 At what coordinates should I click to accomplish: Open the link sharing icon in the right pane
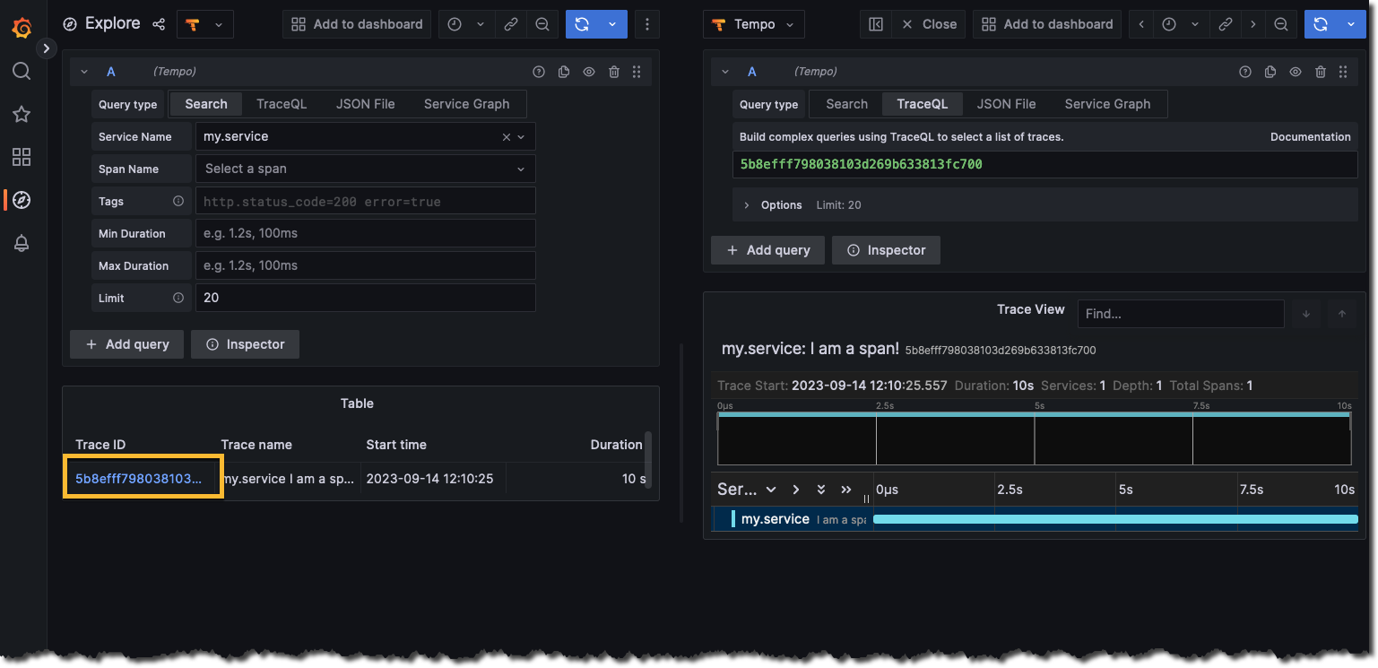(1225, 24)
